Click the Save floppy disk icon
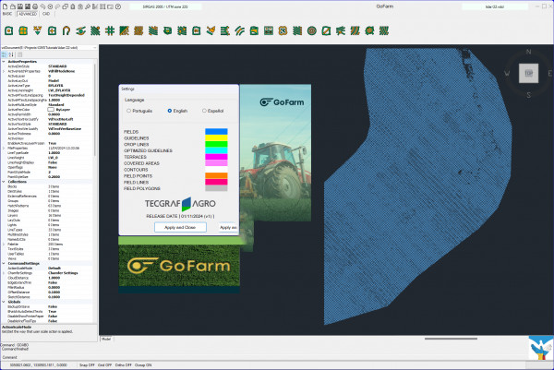This screenshot has width=554, height=370. coord(19,6)
